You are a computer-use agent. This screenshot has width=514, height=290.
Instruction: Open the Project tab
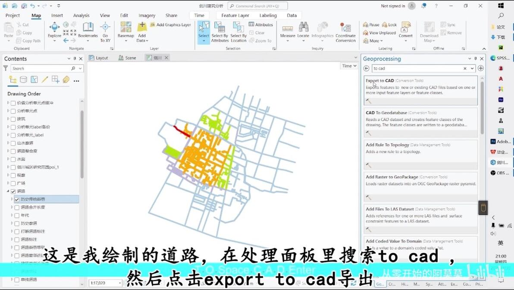click(x=13, y=15)
